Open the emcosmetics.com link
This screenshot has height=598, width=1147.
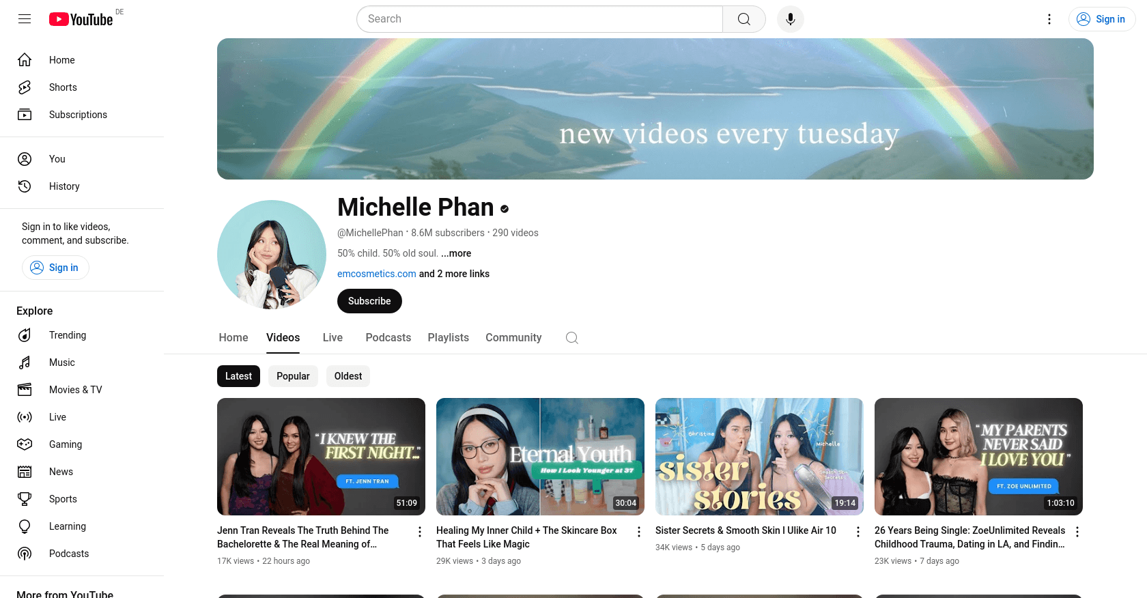(x=376, y=274)
